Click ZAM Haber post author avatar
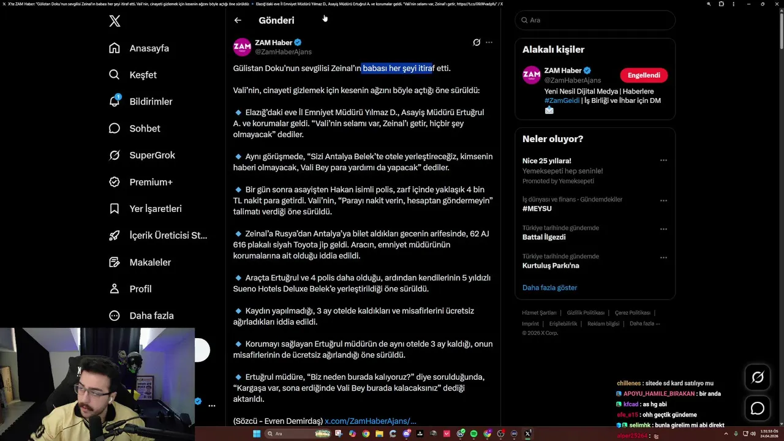Viewport: 784px width, 441px height. click(x=242, y=47)
